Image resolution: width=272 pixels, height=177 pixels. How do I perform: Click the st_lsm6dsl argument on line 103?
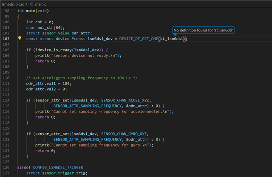(172, 39)
